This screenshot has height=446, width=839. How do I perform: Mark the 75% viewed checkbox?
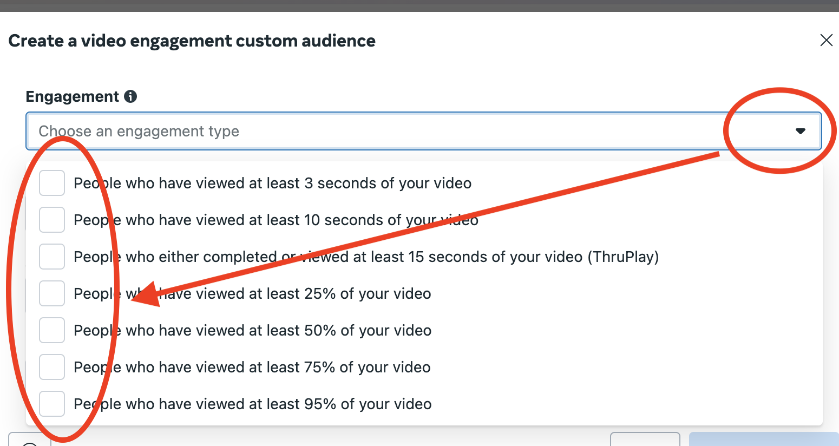point(52,367)
